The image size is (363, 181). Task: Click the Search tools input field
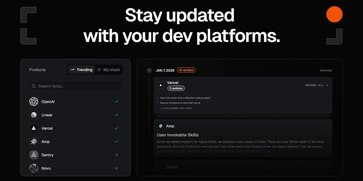coord(76,86)
